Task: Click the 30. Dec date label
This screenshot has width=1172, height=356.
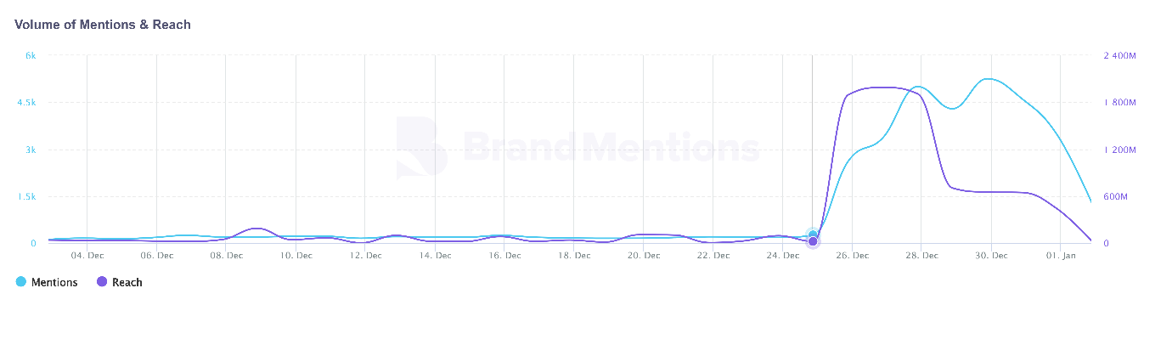Action: (x=991, y=255)
